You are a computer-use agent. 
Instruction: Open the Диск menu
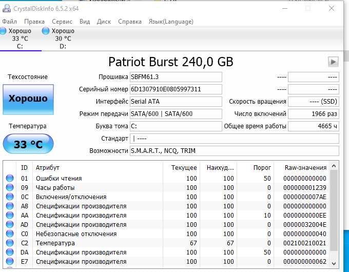104,22
